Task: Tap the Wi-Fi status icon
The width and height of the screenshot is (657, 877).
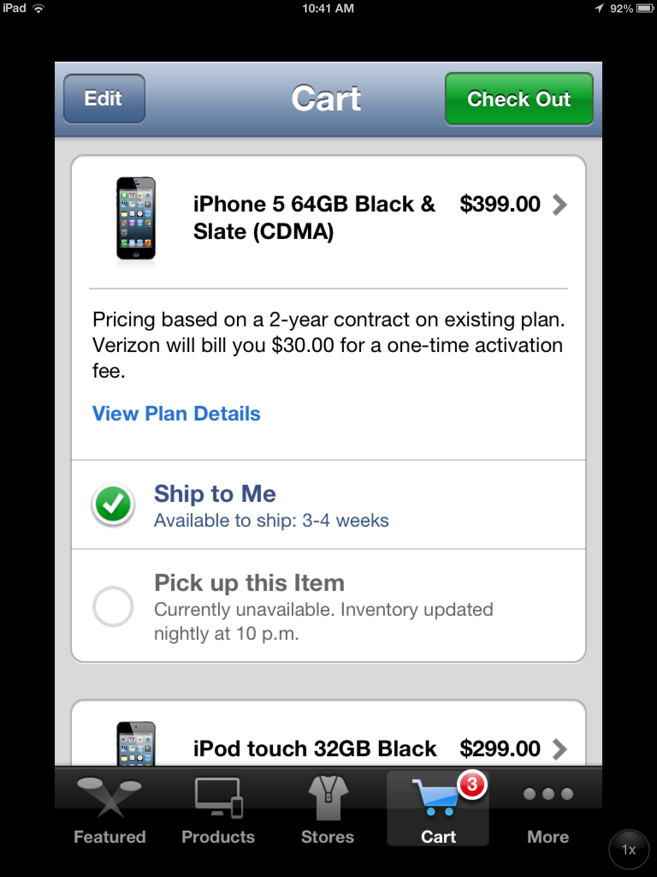Action: pyautogui.click(x=38, y=8)
